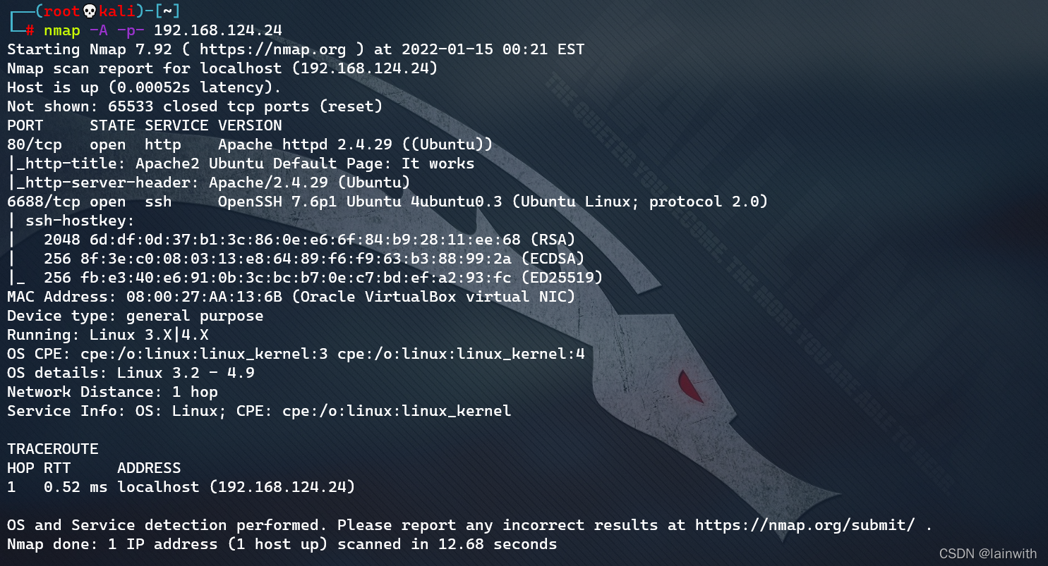Click the http-title script result line
The height and width of the screenshot is (566, 1048).
click(x=241, y=164)
